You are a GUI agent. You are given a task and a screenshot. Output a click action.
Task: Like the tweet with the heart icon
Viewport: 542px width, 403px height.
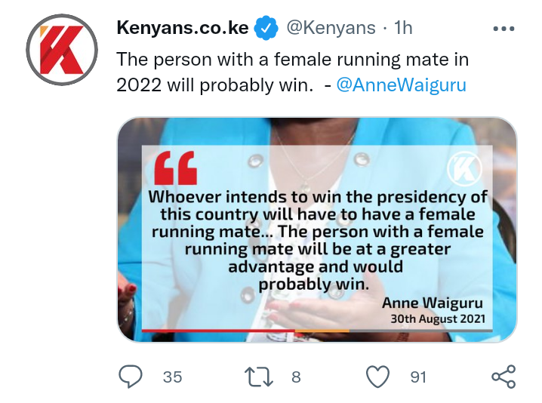point(377,377)
